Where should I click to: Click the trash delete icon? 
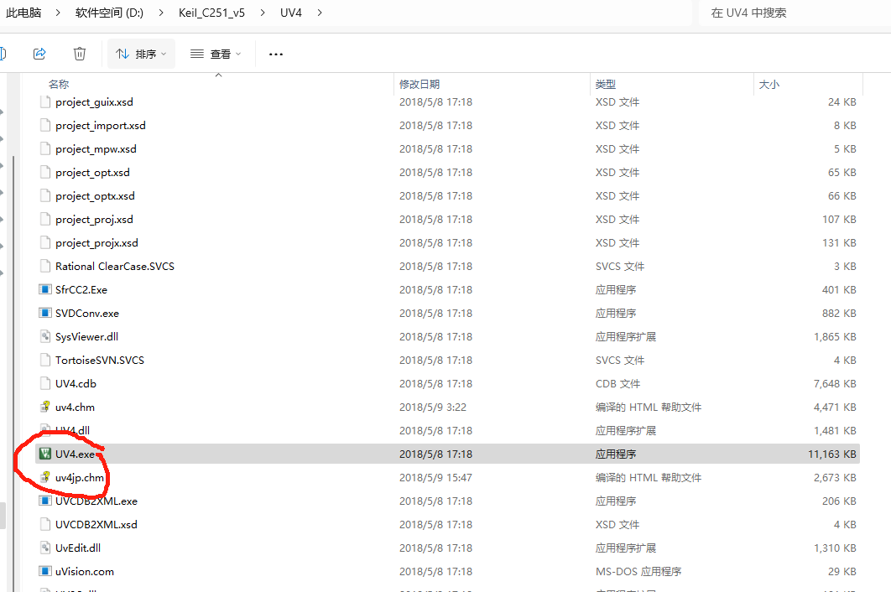80,54
